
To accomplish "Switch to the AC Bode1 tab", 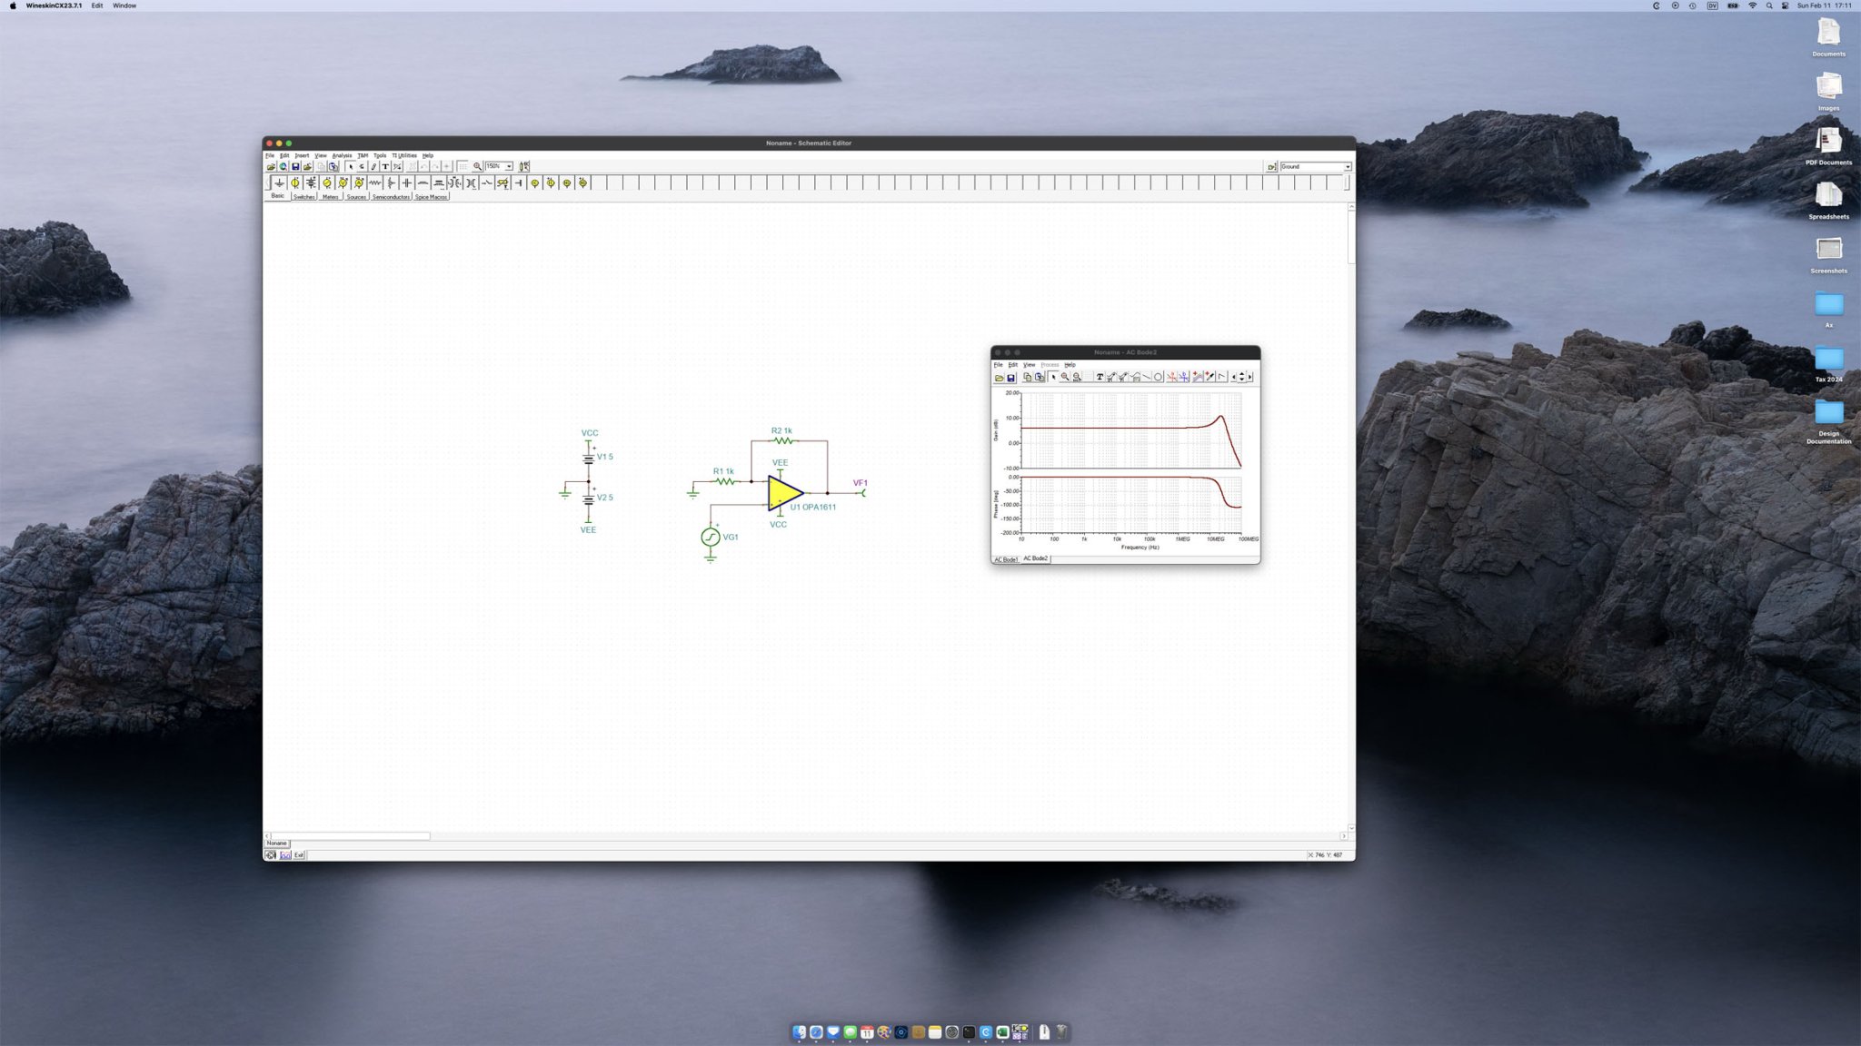I will click(x=1006, y=559).
